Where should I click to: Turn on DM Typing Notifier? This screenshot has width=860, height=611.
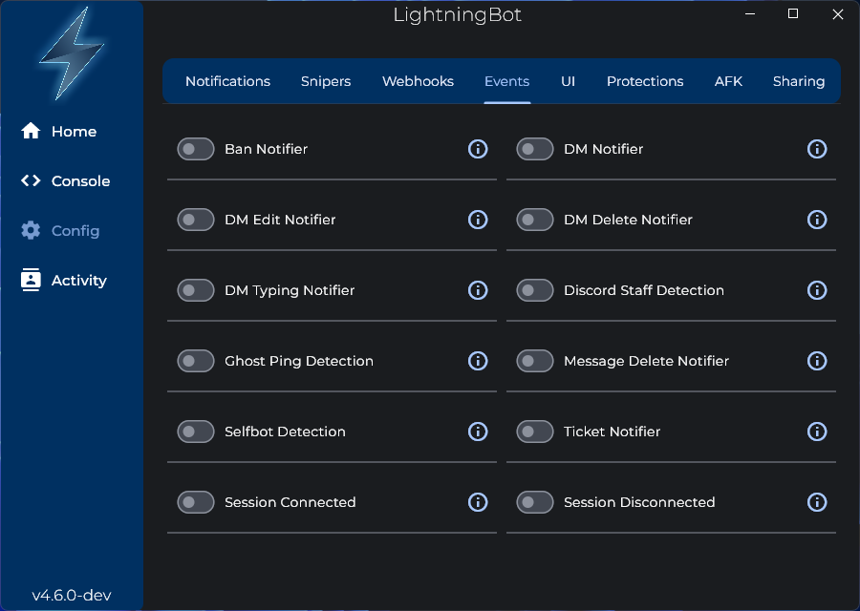[195, 290]
